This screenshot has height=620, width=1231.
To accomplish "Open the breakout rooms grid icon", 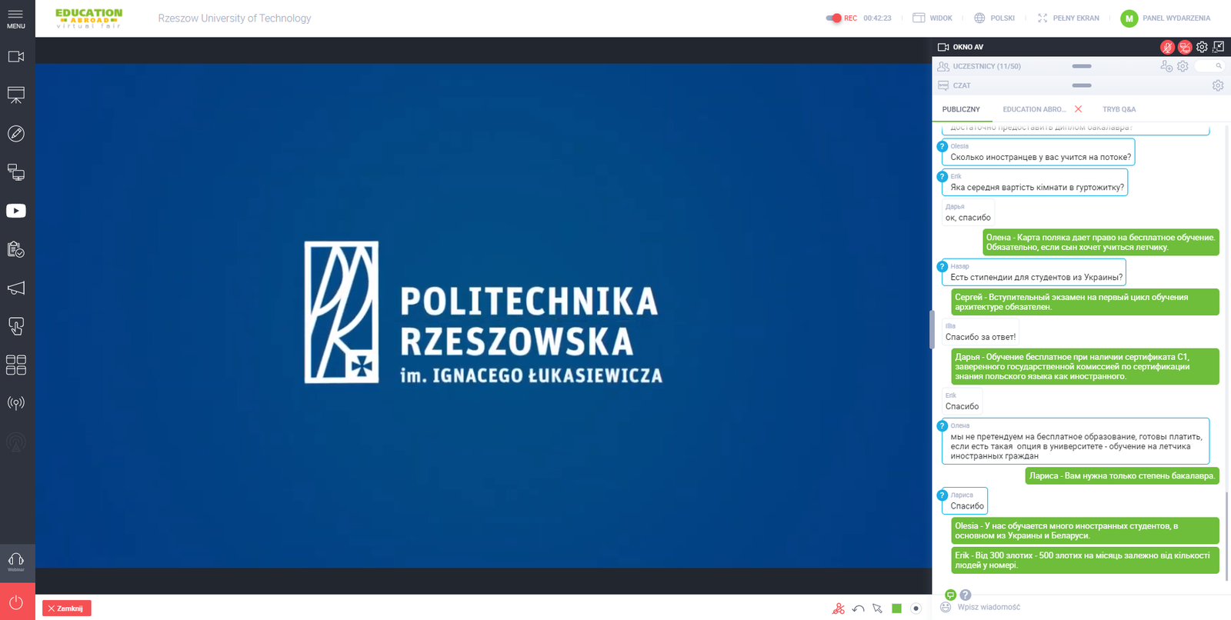I will pos(16,365).
